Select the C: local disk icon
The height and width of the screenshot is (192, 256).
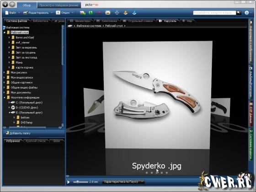pos(13,102)
